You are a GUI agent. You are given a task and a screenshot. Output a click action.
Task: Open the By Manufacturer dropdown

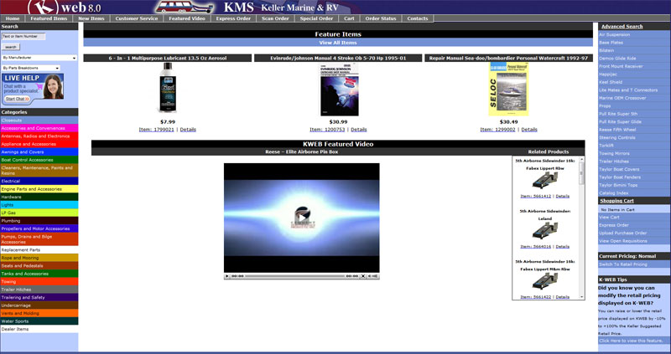39,58
